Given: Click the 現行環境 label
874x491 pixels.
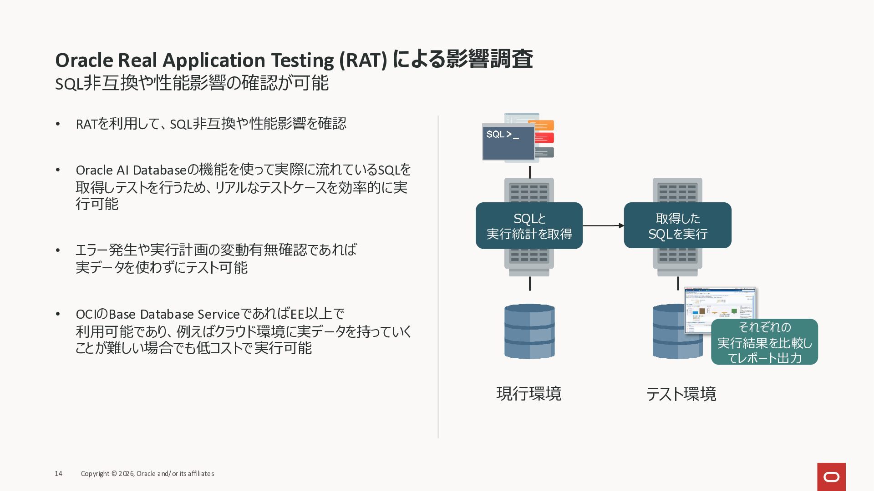Looking at the screenshot, I should (x=528, y=394).
